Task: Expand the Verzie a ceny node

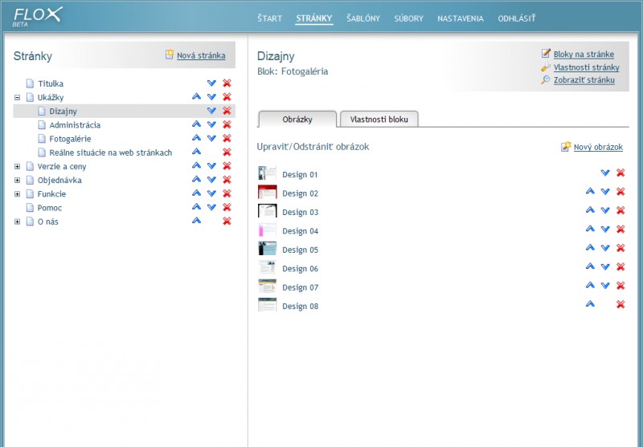Action: [x=17, y=167]
